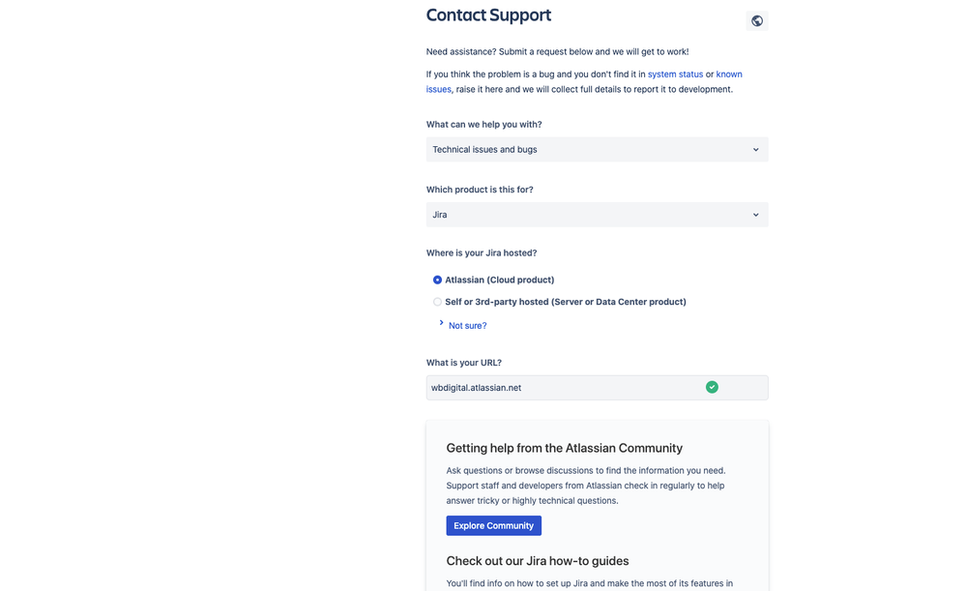Open the 'Which product is this for' dropdown
966x591 pixels.
coord(597,215)
